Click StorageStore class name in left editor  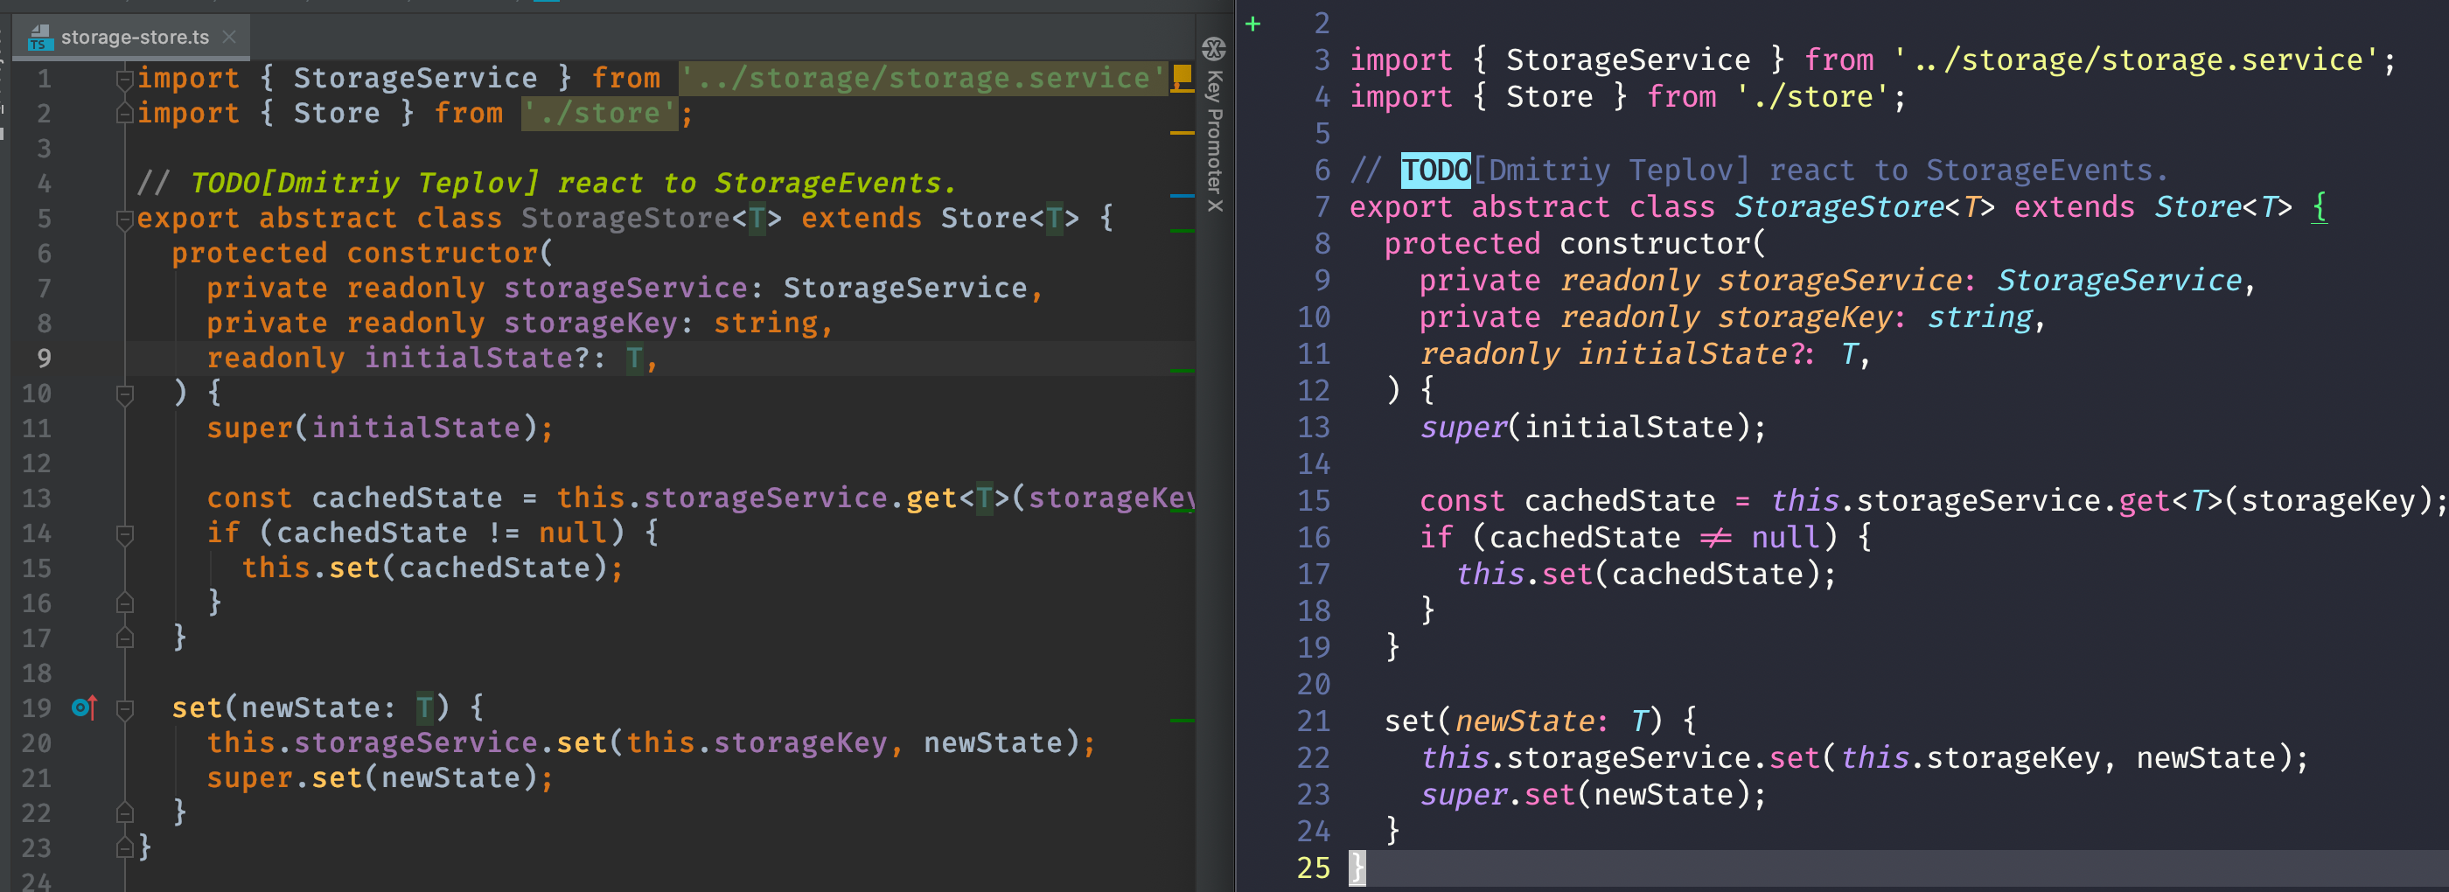[626, 218]
